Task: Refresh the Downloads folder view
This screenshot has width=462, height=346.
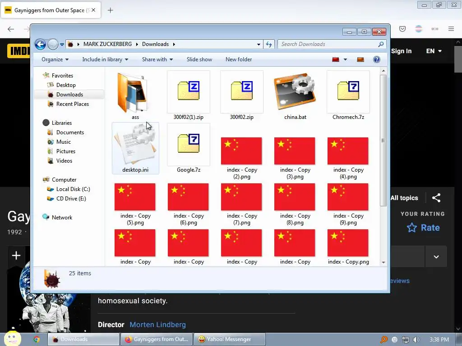Action: pos(269,45)
